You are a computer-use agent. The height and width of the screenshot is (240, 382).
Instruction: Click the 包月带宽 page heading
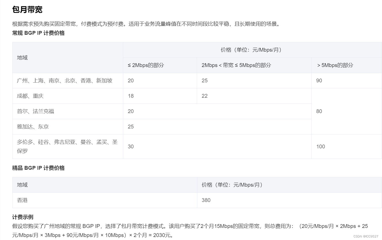(27, 10)
